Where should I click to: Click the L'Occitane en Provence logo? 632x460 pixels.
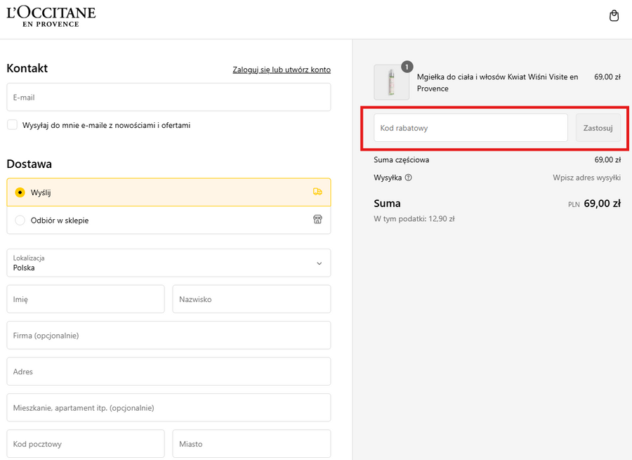click(x=51, y=17)
